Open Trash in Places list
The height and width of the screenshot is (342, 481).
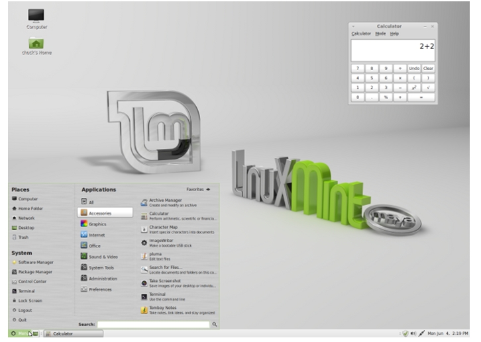21,237
